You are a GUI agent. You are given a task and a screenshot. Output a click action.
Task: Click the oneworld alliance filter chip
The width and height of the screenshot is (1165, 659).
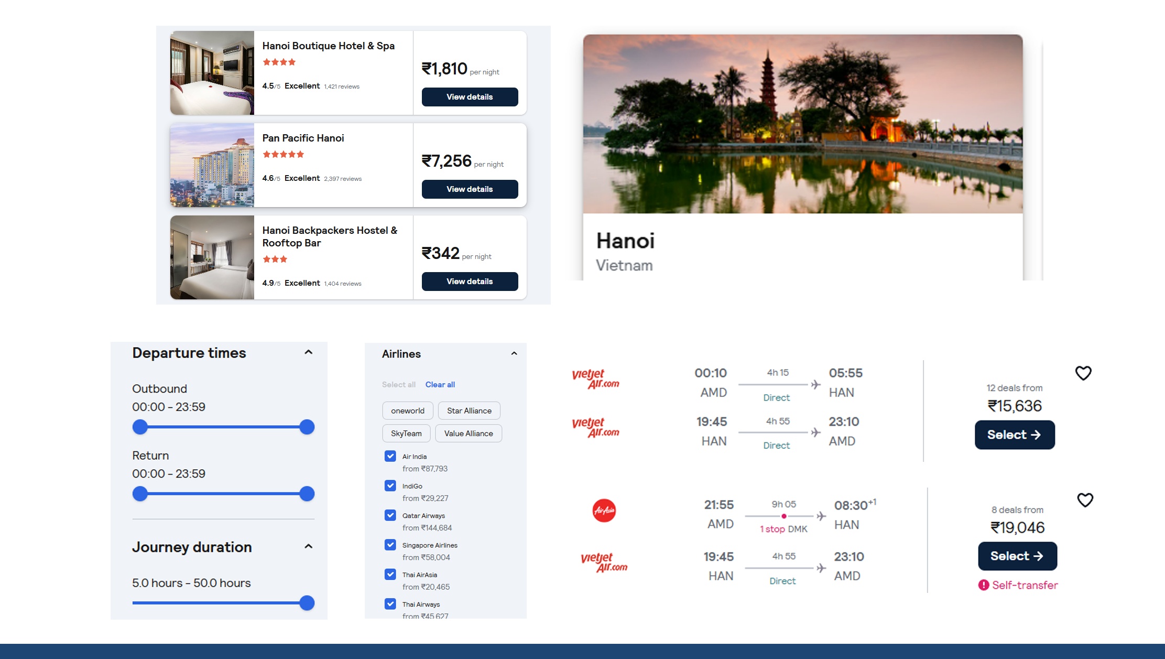[408, 410]
